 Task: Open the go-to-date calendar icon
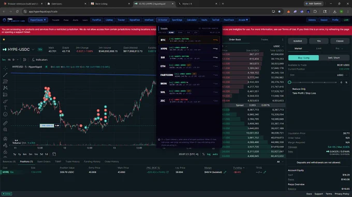click(x=54, y=154)
